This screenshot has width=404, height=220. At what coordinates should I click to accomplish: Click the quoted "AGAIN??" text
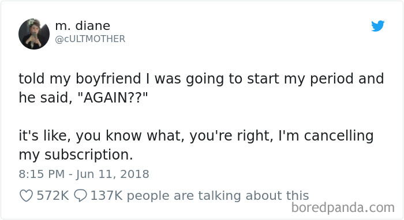pyautogui.click(x=113, y=97)
